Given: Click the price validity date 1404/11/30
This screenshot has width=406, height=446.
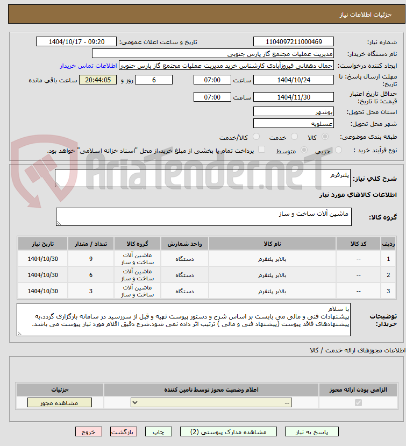Looking at the screenshot, I should [x=294, y=97].
